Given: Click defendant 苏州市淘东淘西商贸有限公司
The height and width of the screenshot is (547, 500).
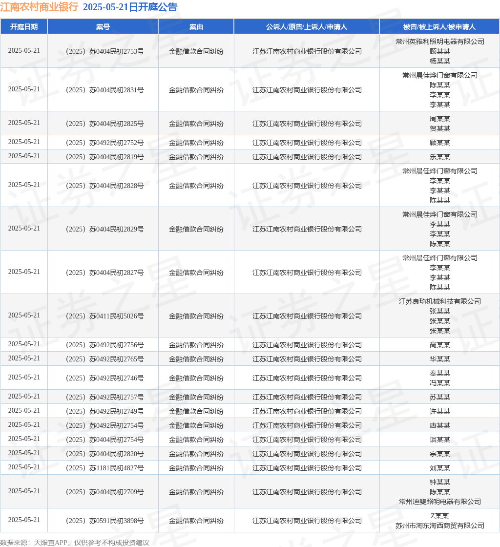Looking at the screenshot, I should 439,526.
